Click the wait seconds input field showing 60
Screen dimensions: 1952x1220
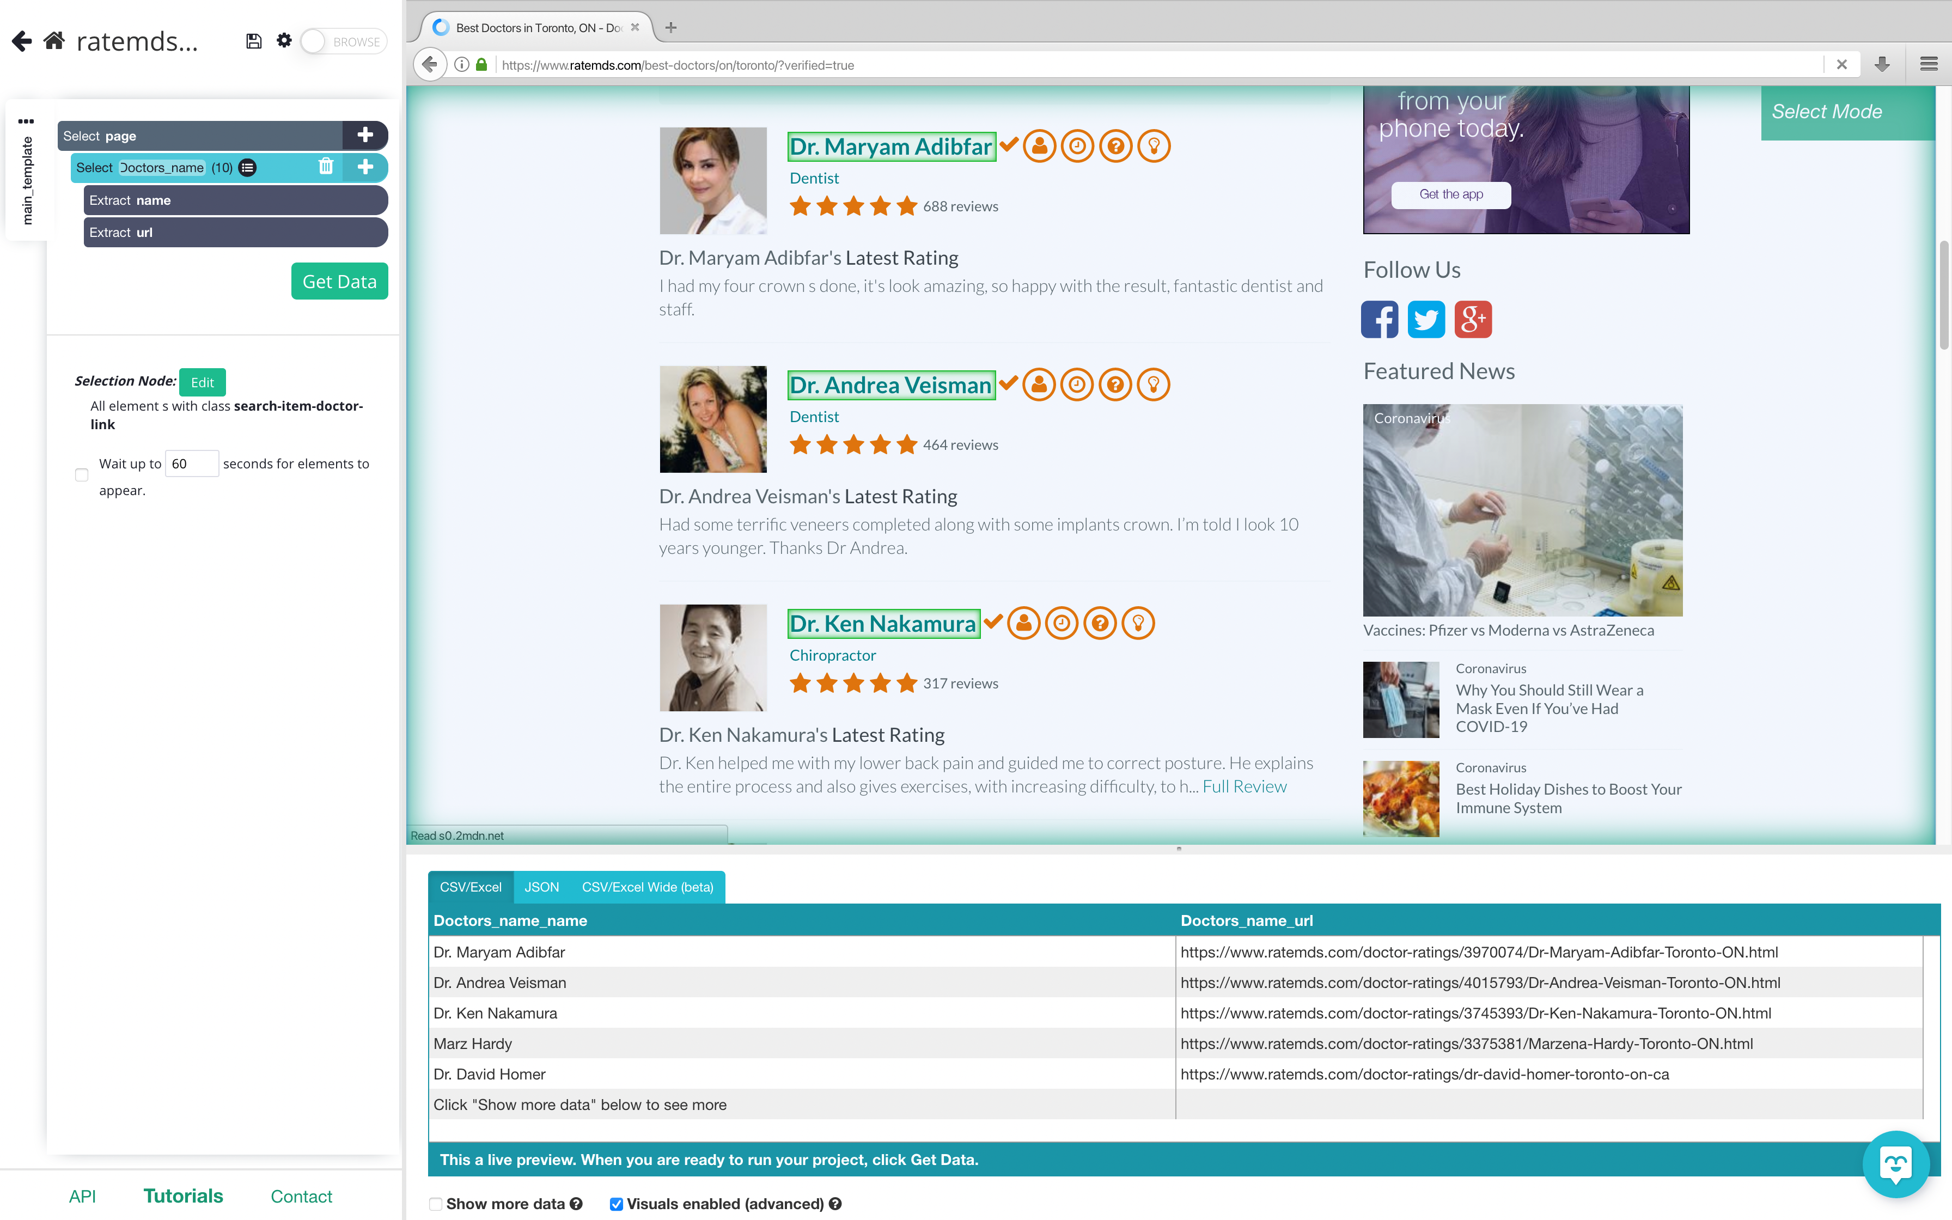(x=192, y=463)
